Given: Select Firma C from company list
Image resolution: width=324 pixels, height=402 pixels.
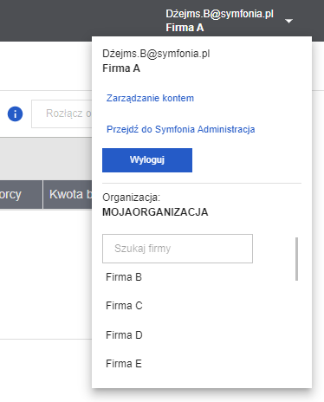Looking at the screenshot, I should [x=124, y=306].
